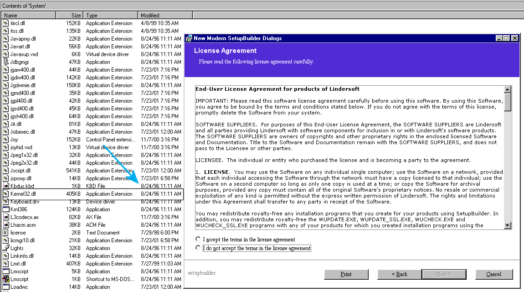Select the itircl.dll file icon
Screen dimensions: 524x292
point(5,23)
